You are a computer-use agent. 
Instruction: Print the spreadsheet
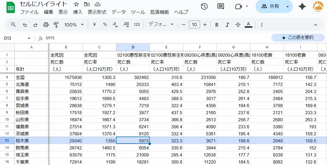(x=46, y=25)
